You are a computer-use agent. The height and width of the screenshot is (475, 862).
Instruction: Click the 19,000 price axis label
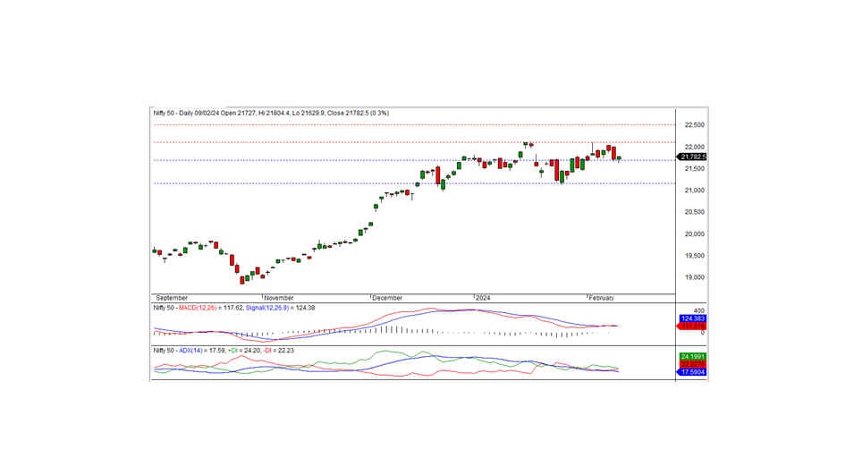tap(693, 277)
